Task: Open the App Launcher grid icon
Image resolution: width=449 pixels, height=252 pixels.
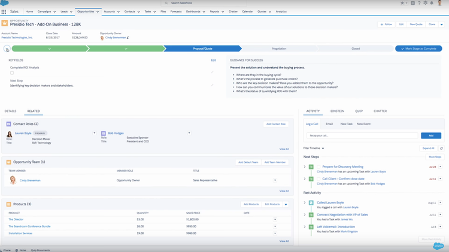Action: point(4,12)
